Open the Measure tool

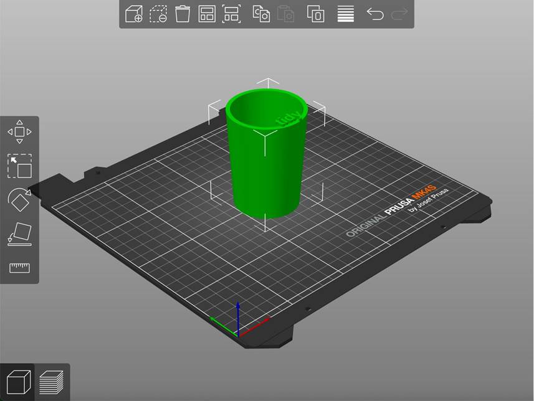pos(19,268)
